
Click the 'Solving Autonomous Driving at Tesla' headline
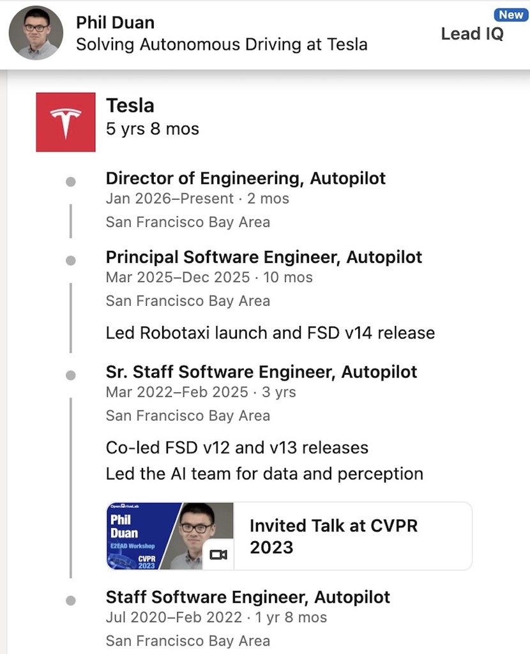(x=222, y=45)
